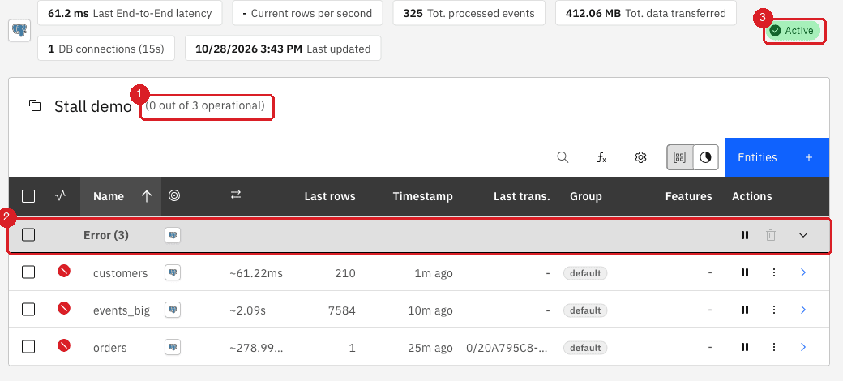Switch to the grid view toggle icon
The image size is (843, 381).
[x=680, y=157]
